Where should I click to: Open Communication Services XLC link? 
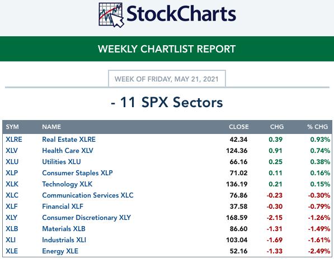coord(88,195)
